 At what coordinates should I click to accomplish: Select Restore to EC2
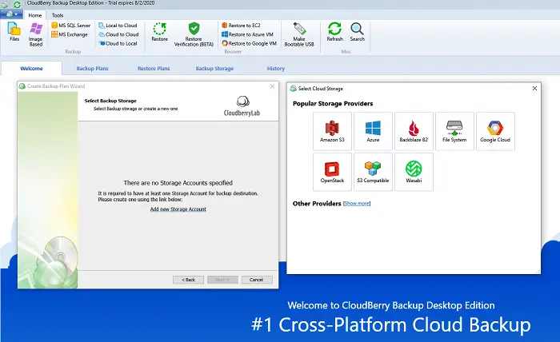(241, 26)
